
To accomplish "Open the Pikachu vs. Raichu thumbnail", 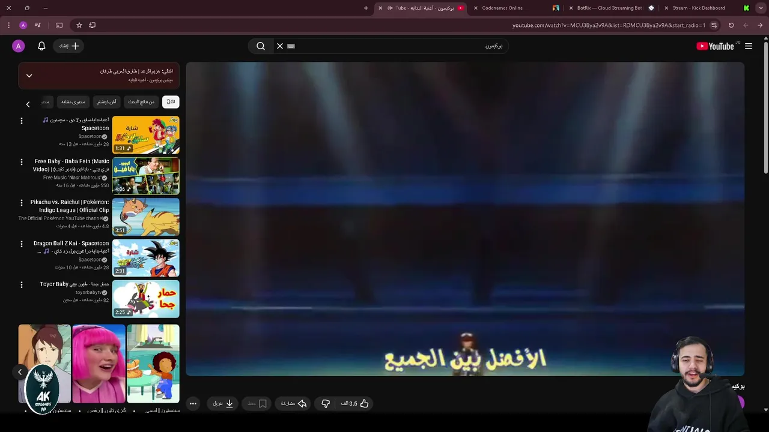I will pos(146,217).
